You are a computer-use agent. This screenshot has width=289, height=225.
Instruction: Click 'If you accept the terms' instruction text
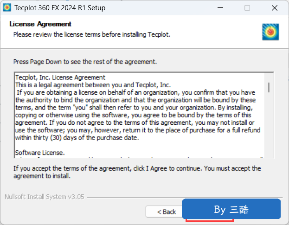coord(137,172)
